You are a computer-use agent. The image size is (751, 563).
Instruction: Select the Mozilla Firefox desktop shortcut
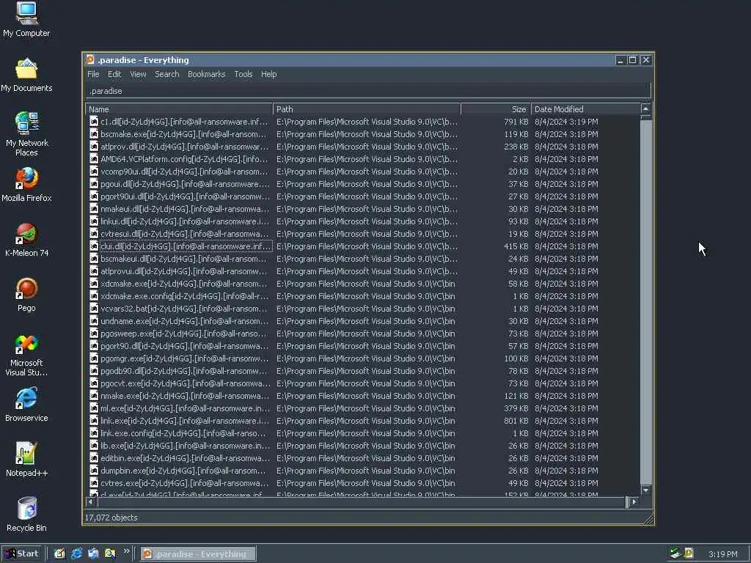[26, 184]
